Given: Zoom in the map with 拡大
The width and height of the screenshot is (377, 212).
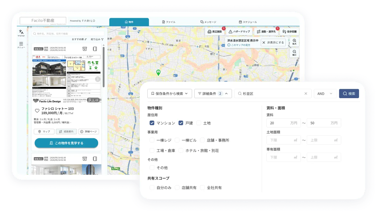Looking at the screenshot, I should coord(294,42).
